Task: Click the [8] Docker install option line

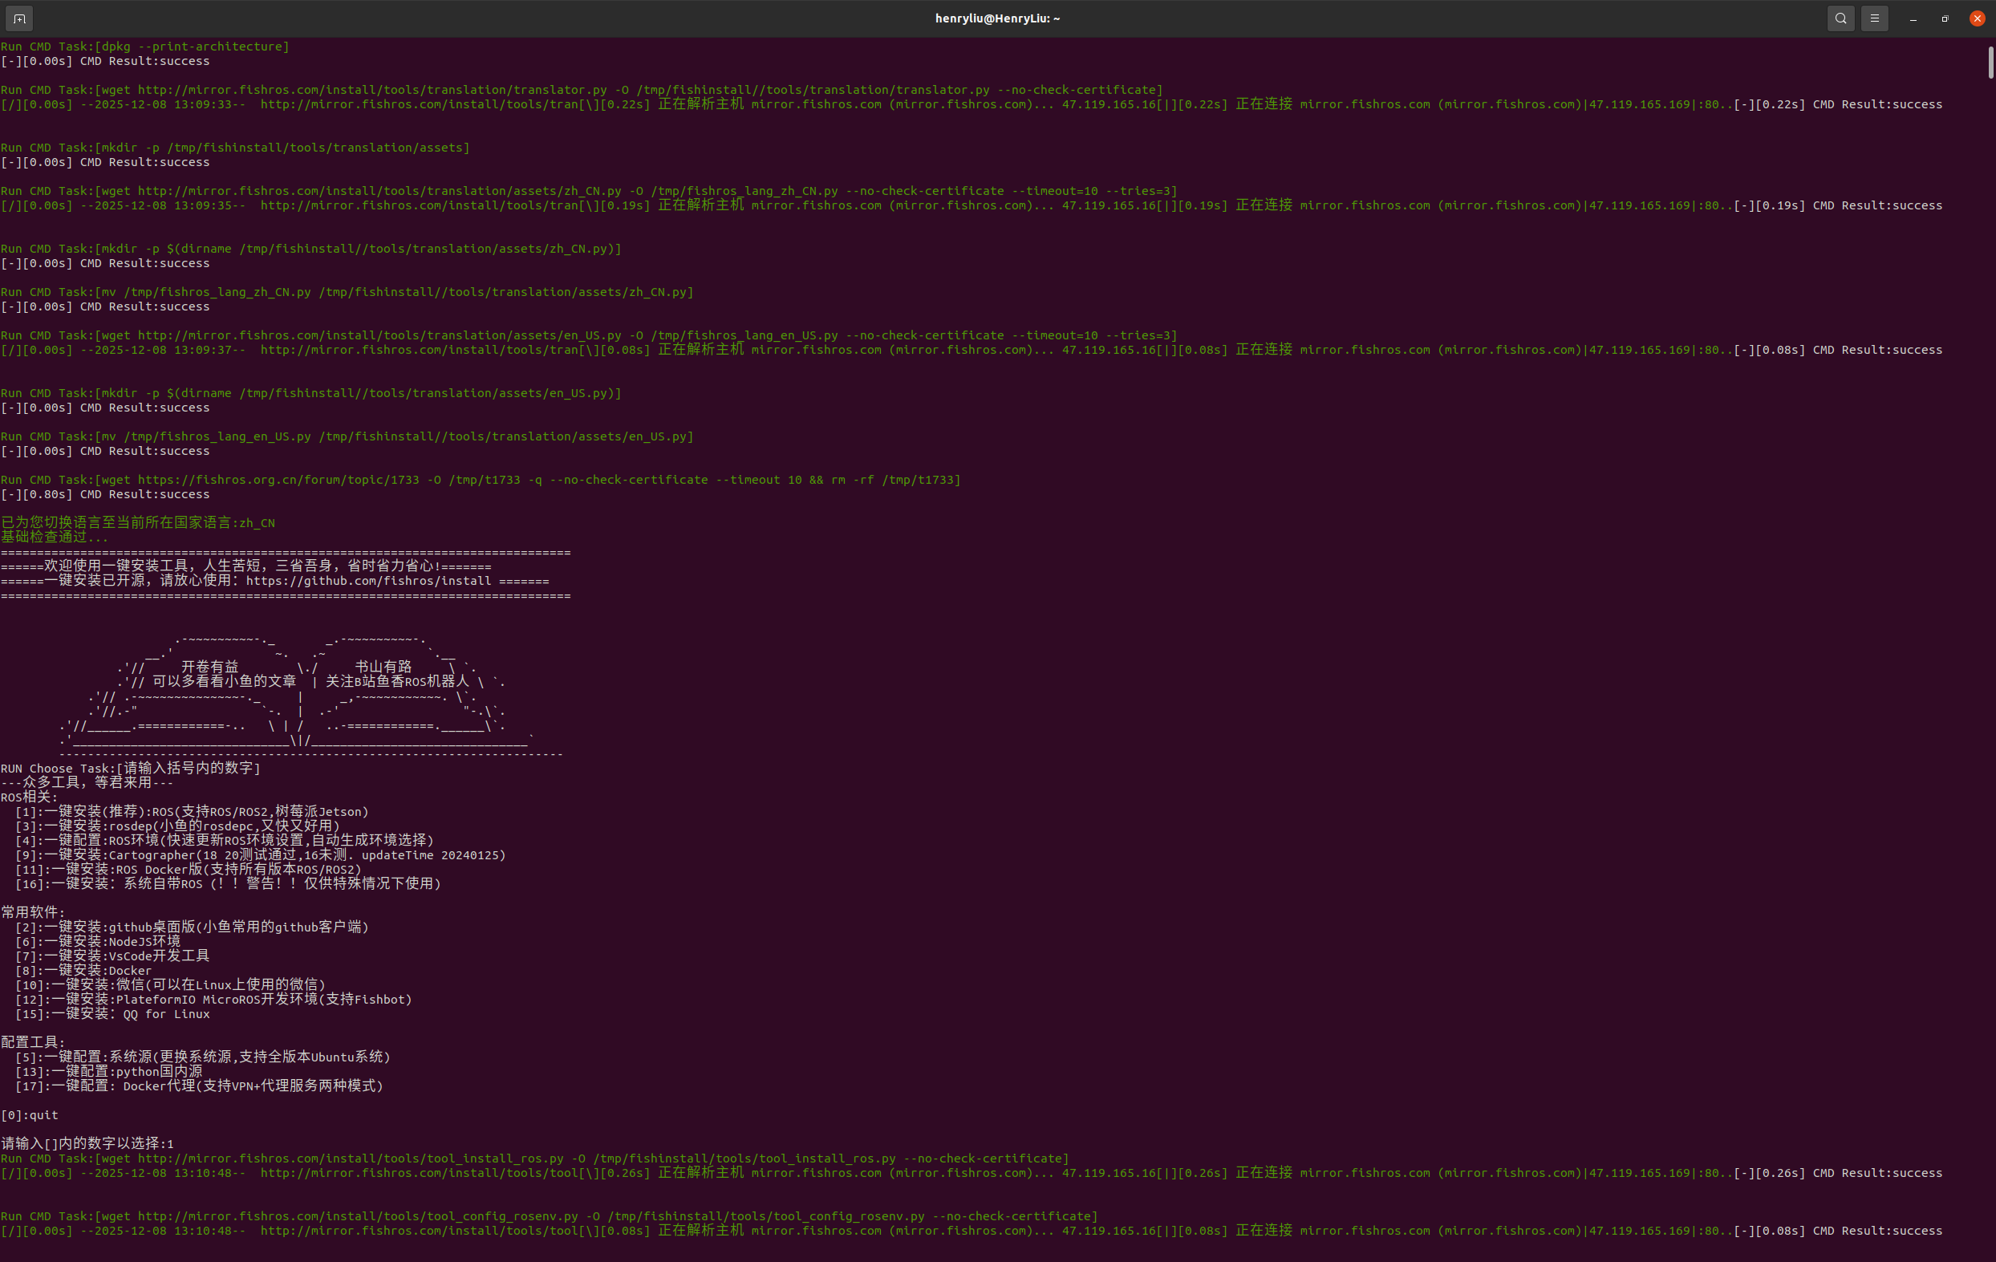Action: point(83,971)
